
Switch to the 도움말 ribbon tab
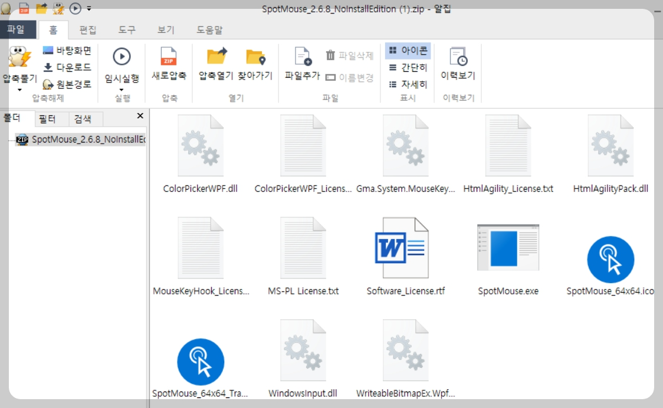pyautogui.click(x=209, y=30)
